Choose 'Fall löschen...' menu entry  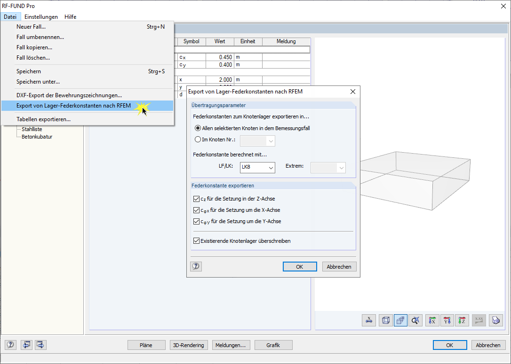pos(88,58)
